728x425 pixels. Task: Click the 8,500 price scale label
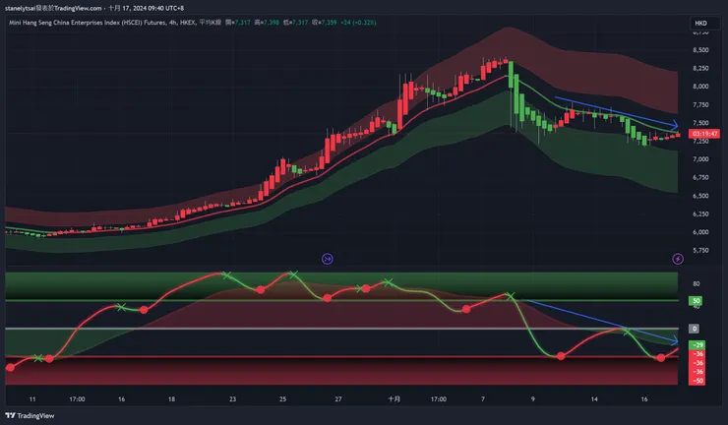click(x=700, y=50)
